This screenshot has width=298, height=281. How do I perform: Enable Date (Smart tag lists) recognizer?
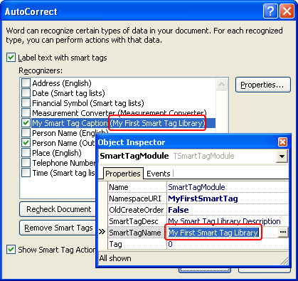[x=26, y=93]
